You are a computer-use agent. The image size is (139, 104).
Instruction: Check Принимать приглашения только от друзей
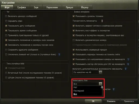(x=6, y=35)
